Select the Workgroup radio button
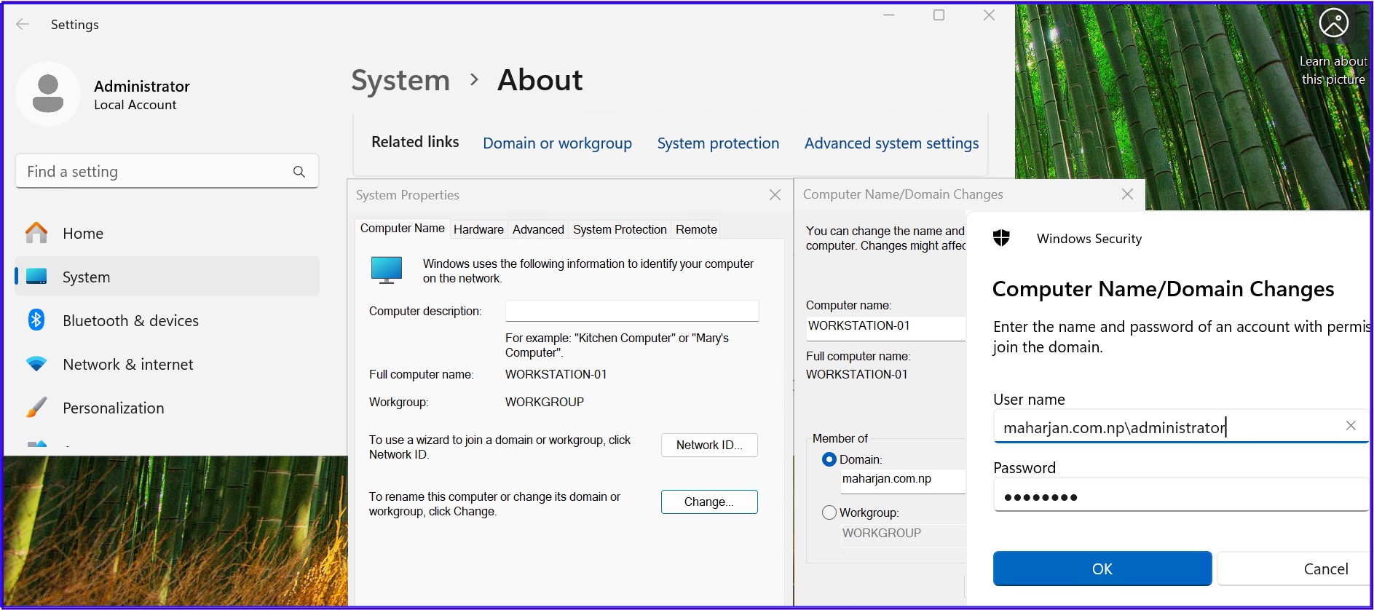1374x610 pixels. pos(829,513)
